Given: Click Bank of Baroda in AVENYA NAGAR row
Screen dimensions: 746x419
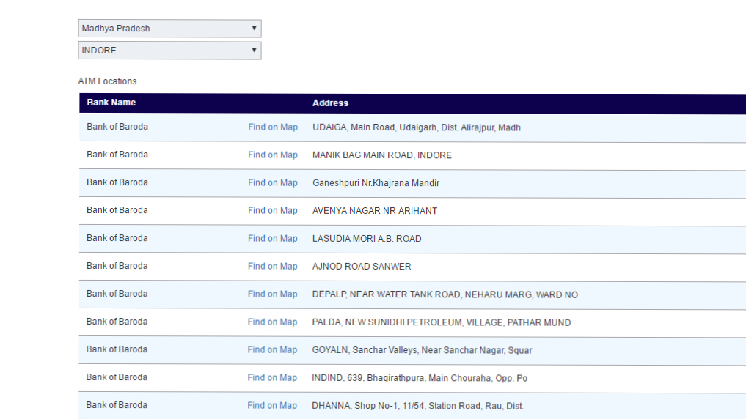Looking at the screenshot, I should [x=117, y=210].
